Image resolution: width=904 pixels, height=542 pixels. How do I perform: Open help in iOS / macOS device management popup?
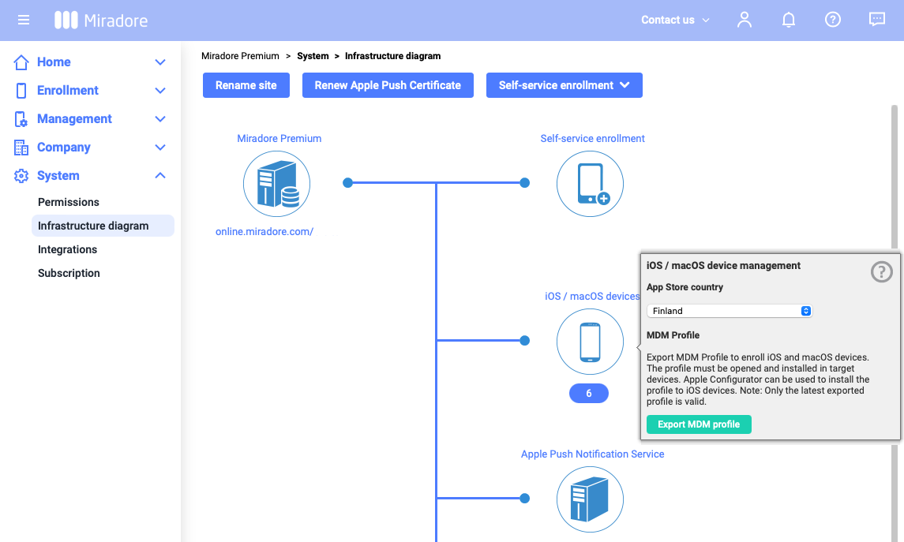[x=882, y=271]
